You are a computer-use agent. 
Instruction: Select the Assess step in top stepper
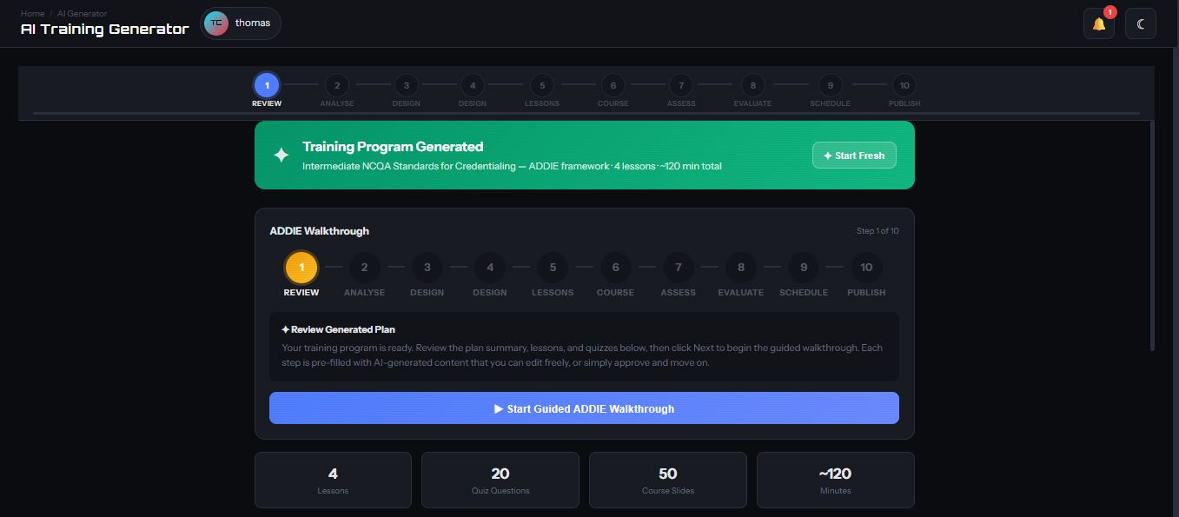[x=680, y=86]
